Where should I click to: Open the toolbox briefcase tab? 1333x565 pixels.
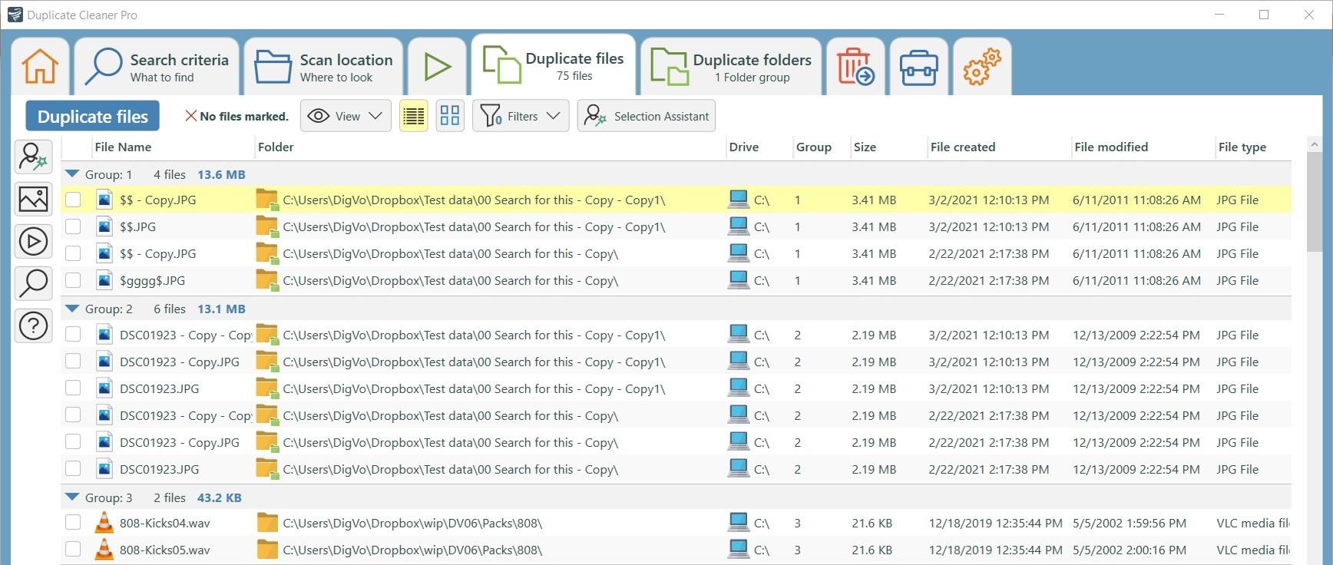918,66
